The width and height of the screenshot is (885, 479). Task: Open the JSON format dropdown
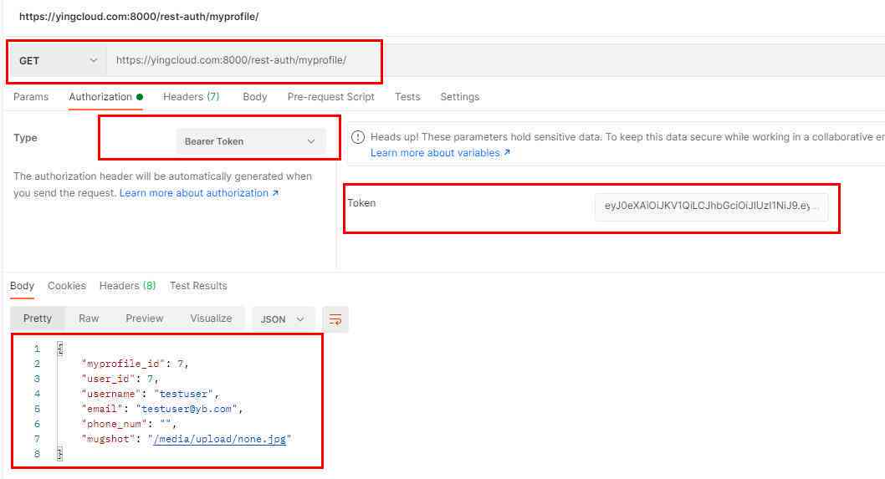283,319
